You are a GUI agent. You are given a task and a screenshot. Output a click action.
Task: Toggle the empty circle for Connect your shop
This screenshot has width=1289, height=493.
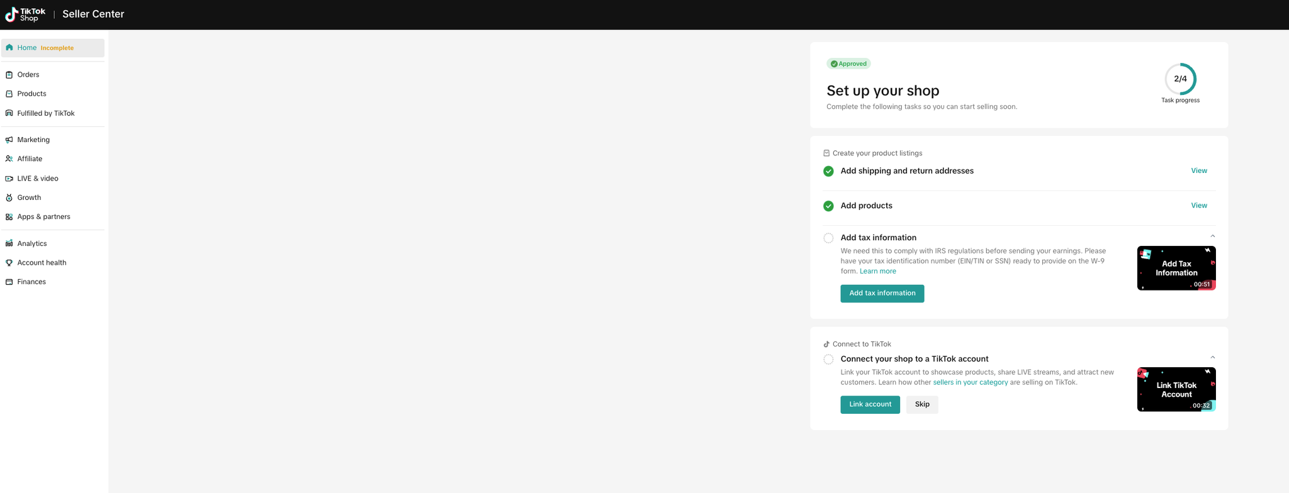point(828,359)
